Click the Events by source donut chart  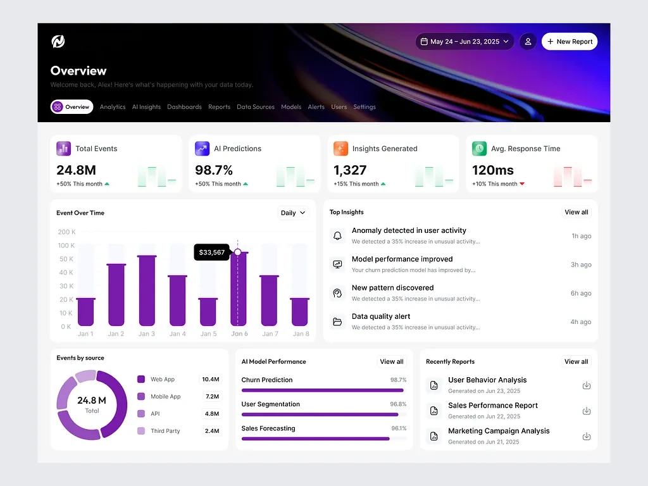[92, 404]
